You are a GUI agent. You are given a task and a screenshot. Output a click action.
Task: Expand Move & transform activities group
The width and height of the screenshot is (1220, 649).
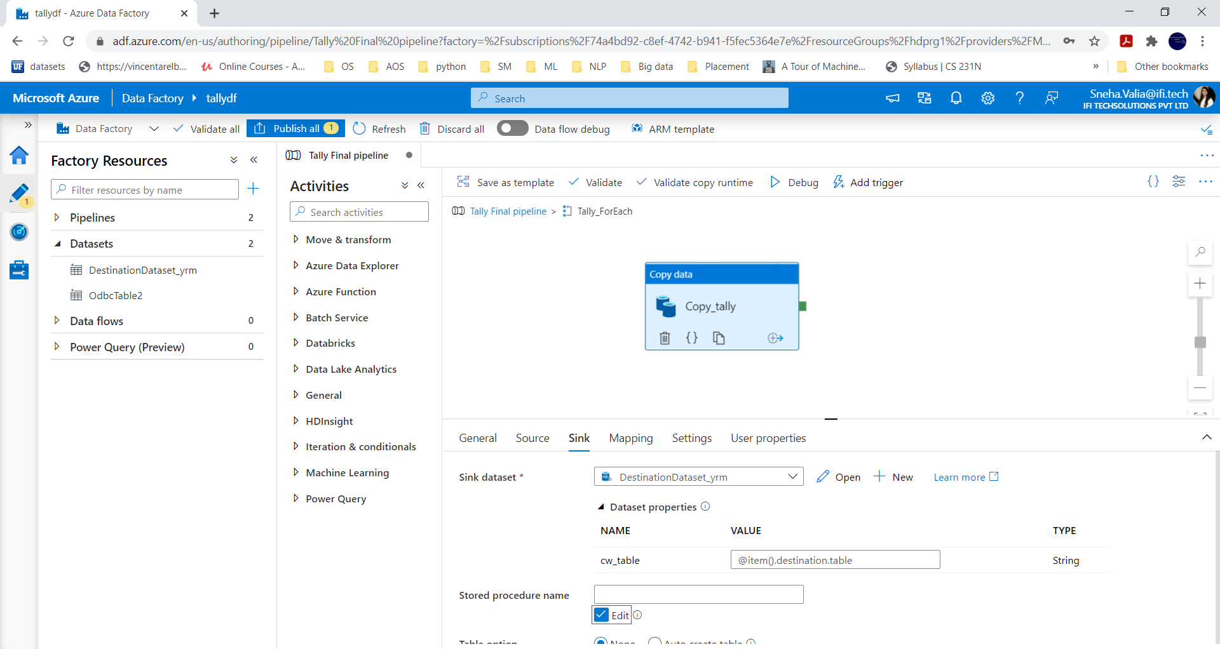tap(295, 239)
